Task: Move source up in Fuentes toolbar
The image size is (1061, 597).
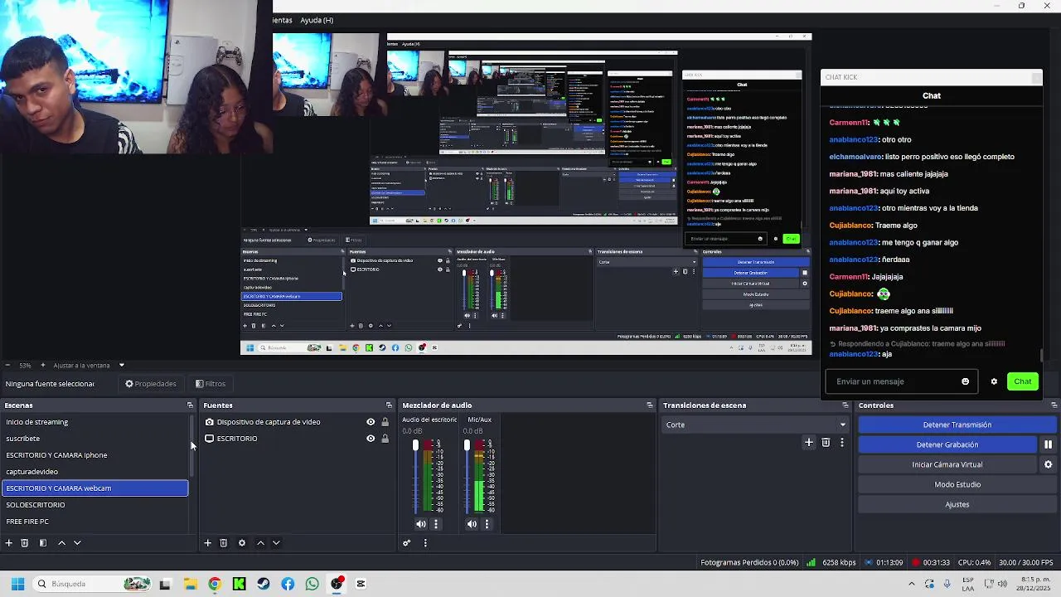Action: (260, 543)
